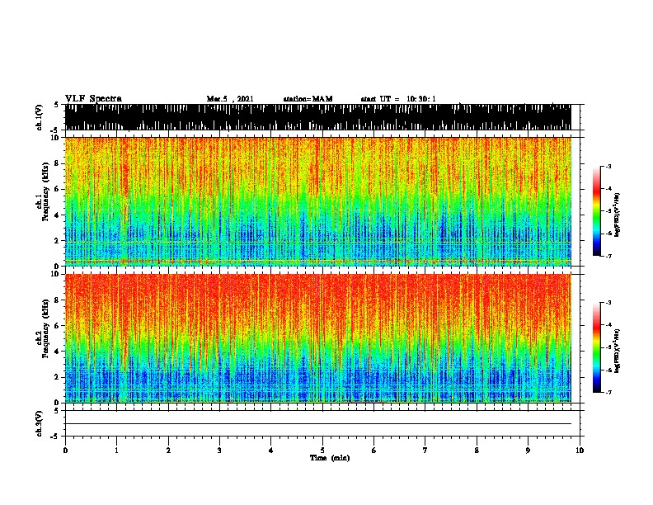Click the ch.3(V) axis label
Viewport: 653px width, 505px height.
coord(40,423)
